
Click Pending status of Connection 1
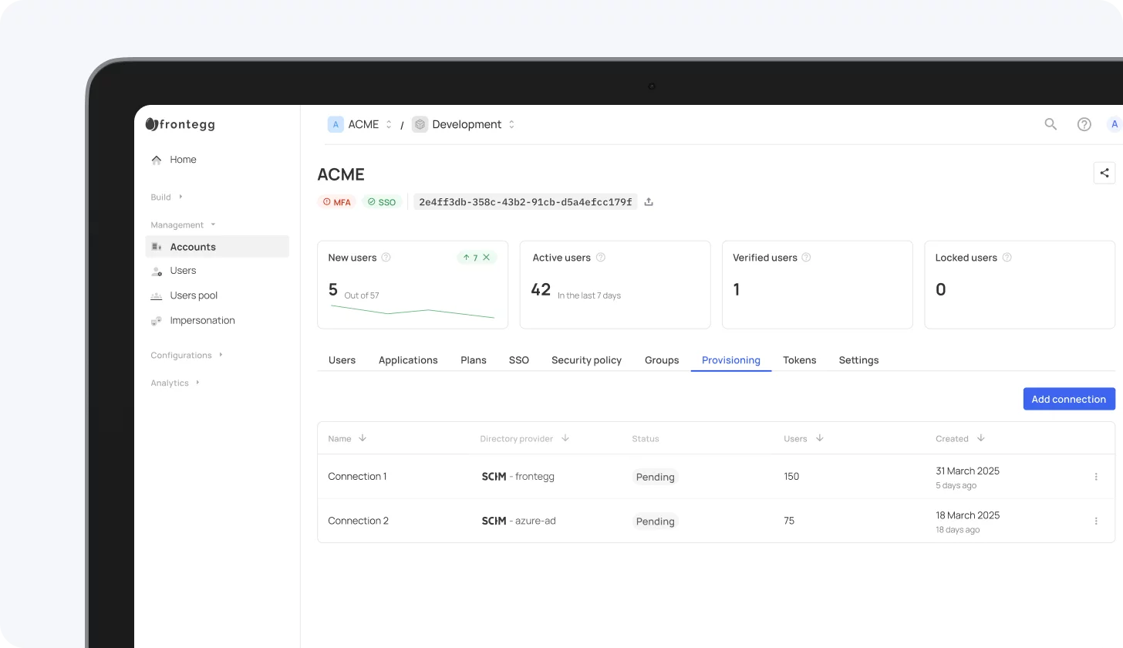(656, 477)
